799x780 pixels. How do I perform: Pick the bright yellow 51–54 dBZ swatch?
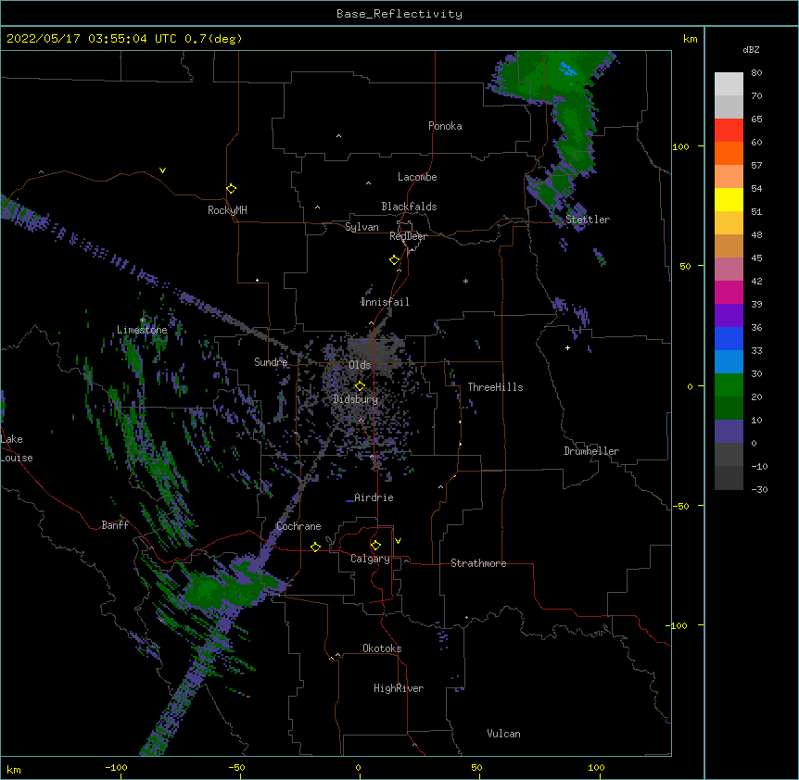pyautogui.click(x=729, y=199)
